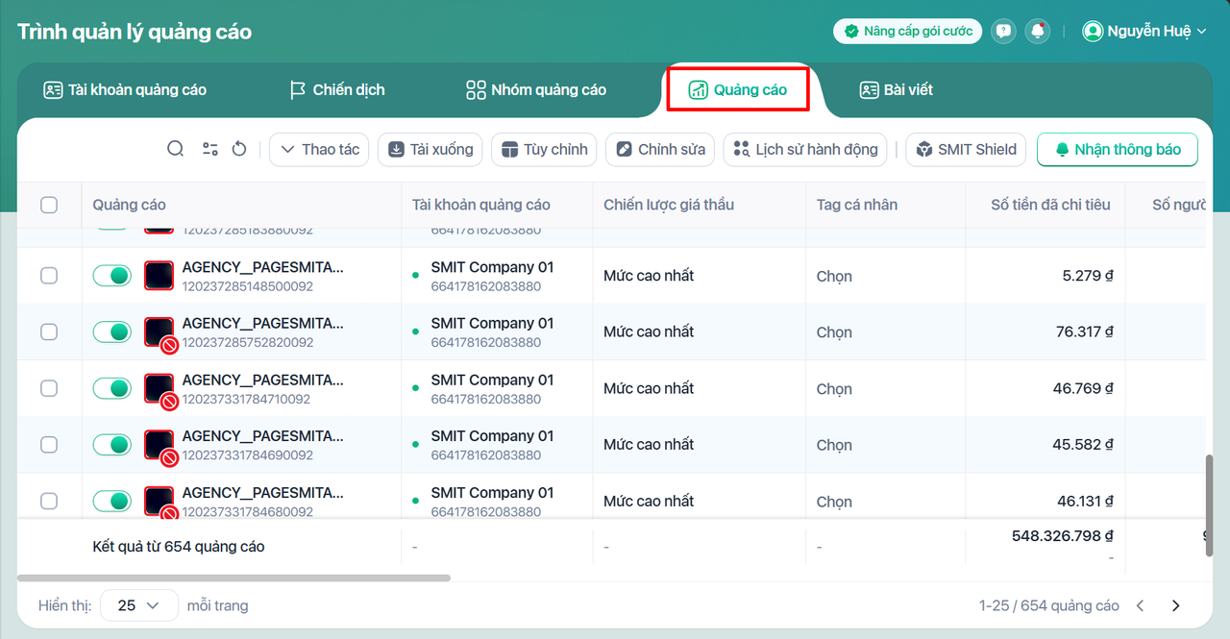1230x639 pixels.
Task: Check the select-all checkbox in header
Action: pos(49,205)
